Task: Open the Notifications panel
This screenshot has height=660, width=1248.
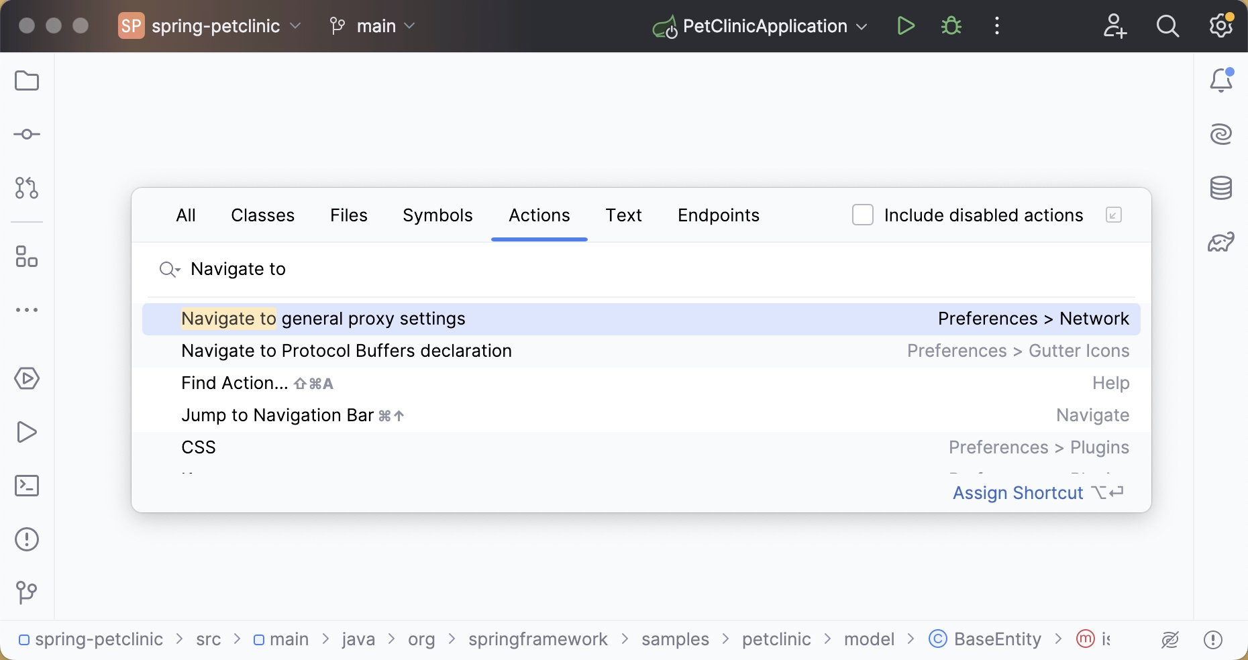Action: pyautogui.click(x=1221, y=80)
